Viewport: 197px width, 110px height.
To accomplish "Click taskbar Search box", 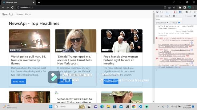I will tap(70, 107).
